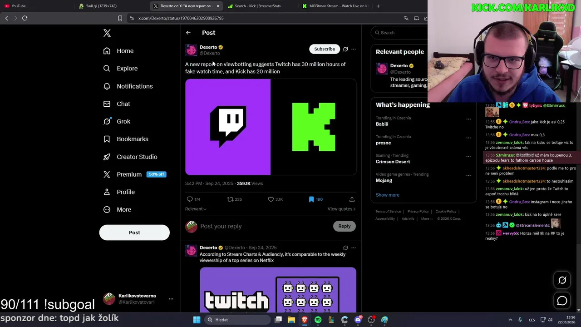Click Show more under What's happening

click(x=388, y=195)
